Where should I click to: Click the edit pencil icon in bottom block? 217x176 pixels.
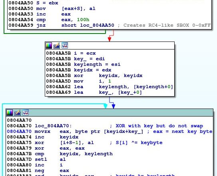(18, 113)
